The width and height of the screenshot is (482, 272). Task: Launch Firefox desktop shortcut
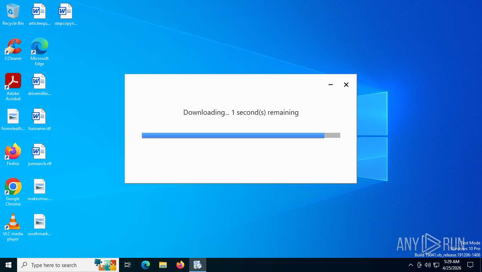coord(13,155)
